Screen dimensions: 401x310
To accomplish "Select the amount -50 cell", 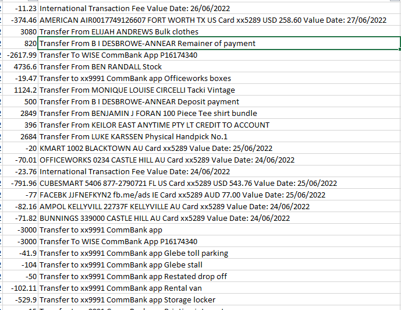I will point(20,276).
